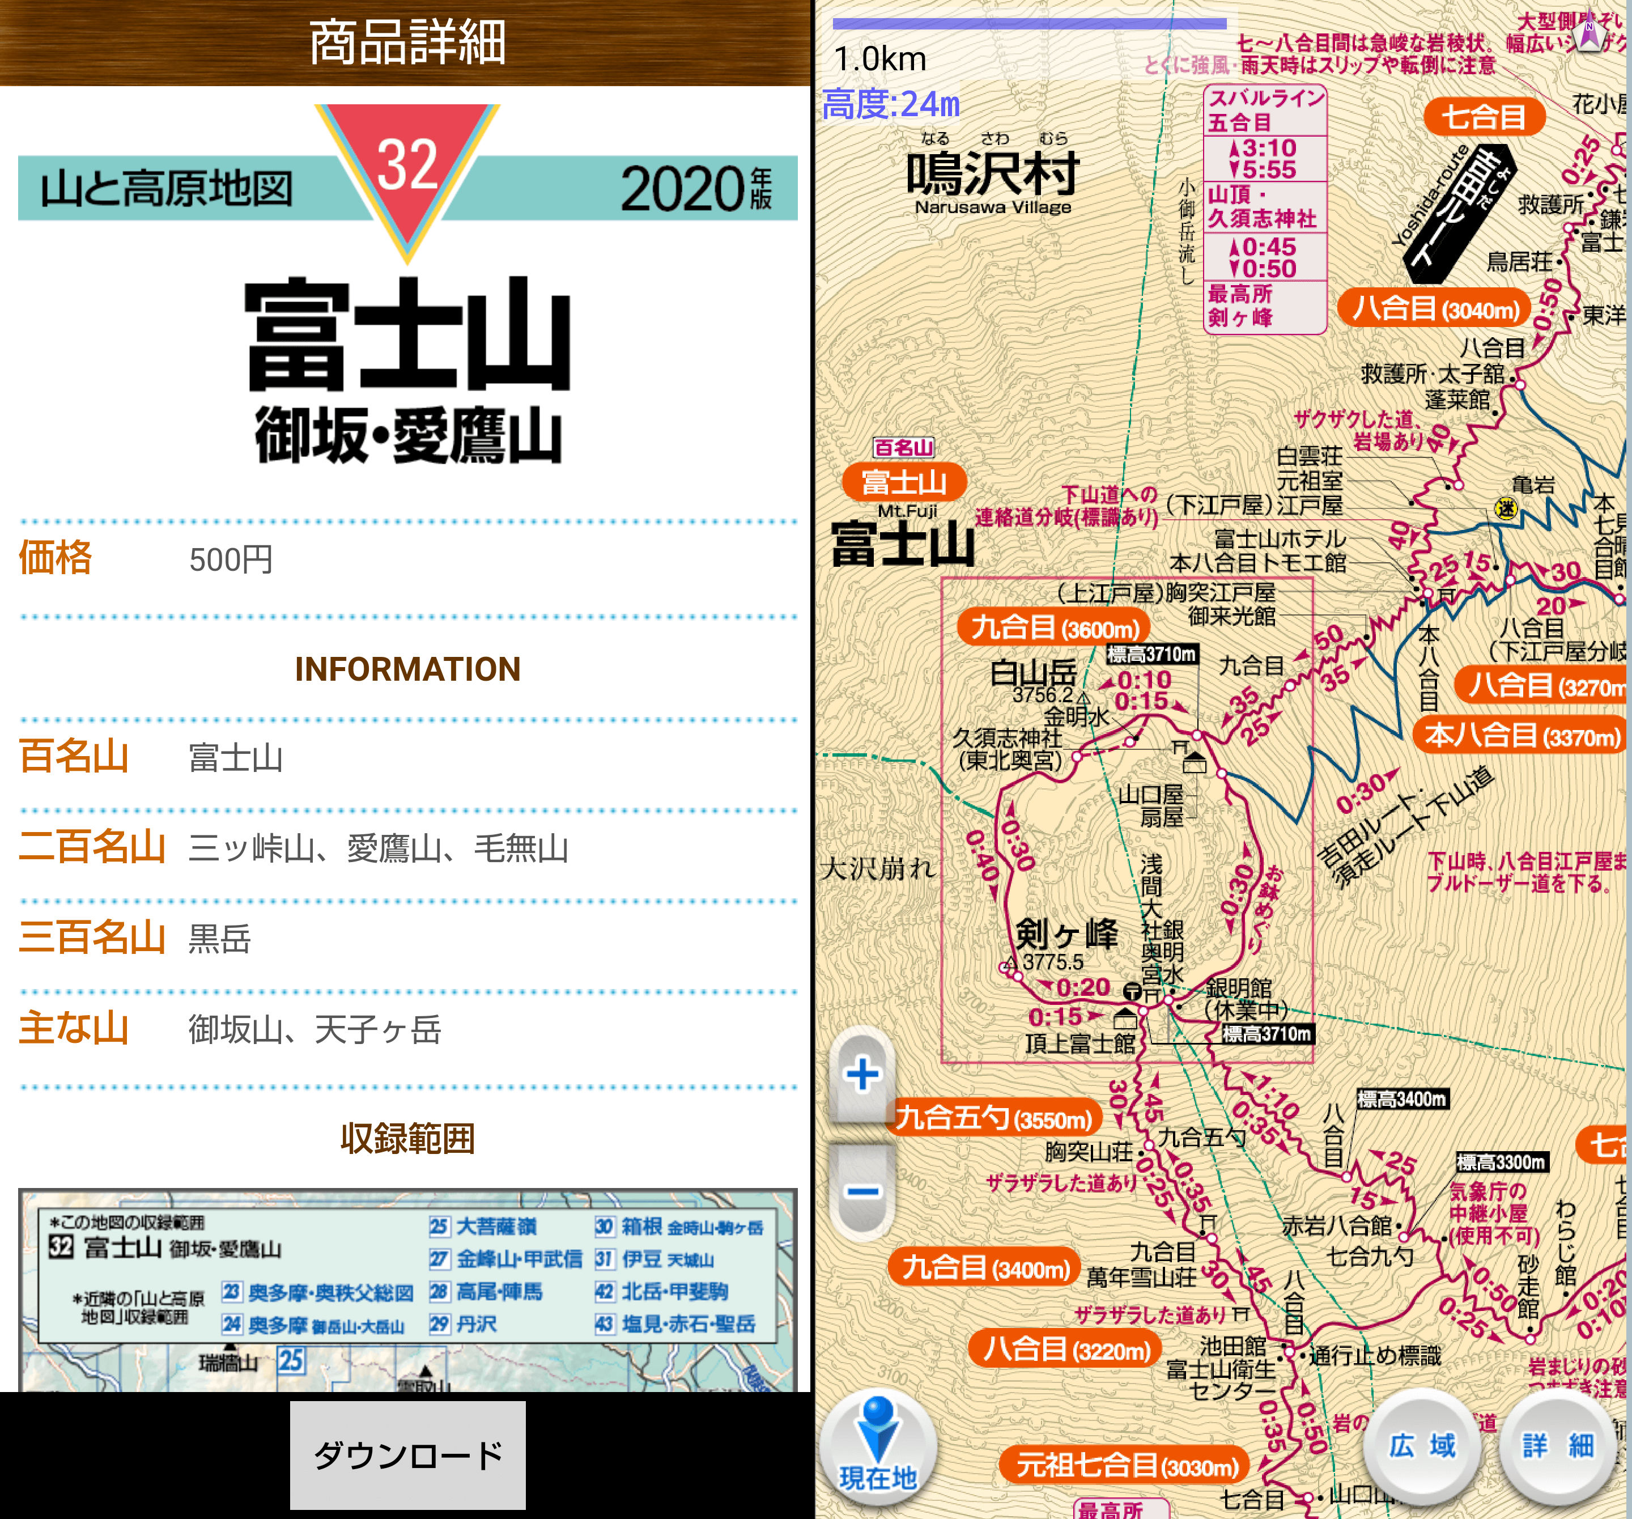Tap the 百名山 富士山 info row

pos(407,757)
